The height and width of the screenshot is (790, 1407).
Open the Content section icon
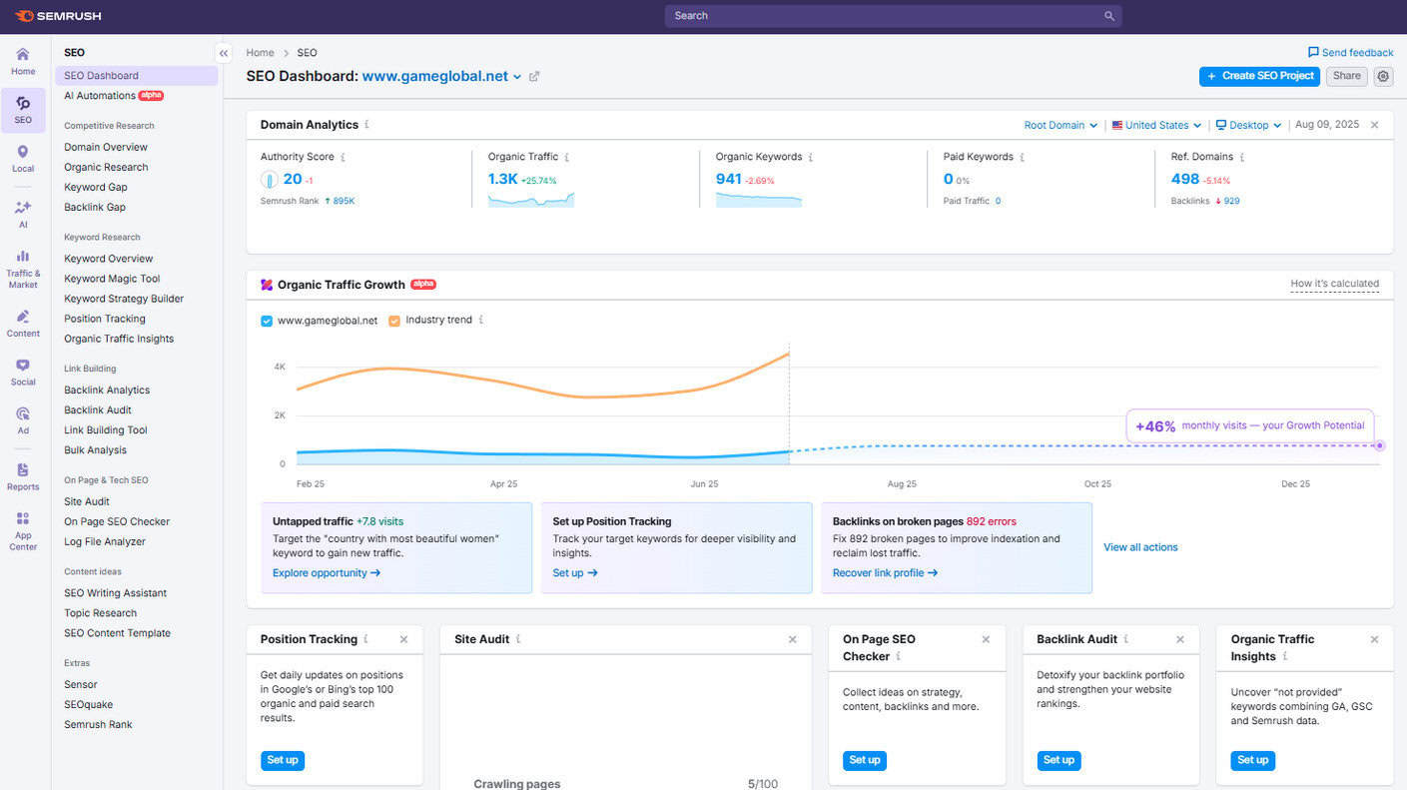(x=23, y=324)
